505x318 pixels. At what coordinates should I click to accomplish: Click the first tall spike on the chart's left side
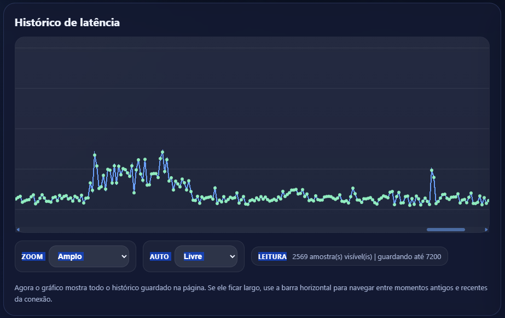click(95, 155)
